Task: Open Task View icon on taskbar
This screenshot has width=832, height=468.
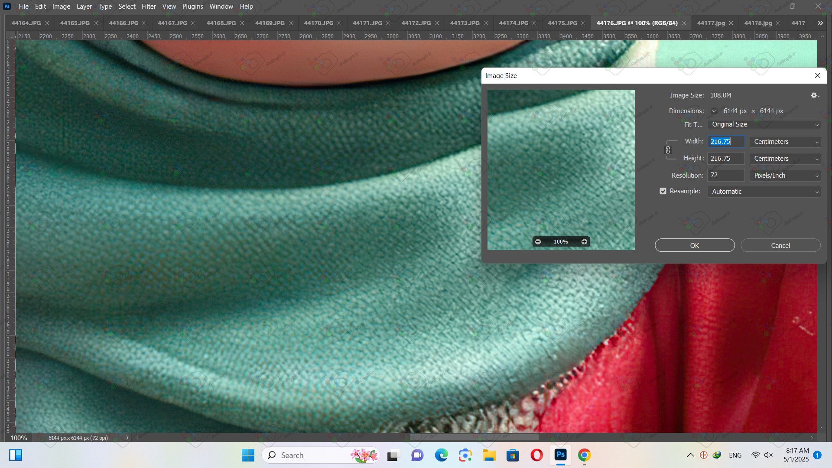Action: (x=393, y=455)
